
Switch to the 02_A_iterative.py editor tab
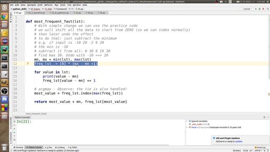pos(36,13)
